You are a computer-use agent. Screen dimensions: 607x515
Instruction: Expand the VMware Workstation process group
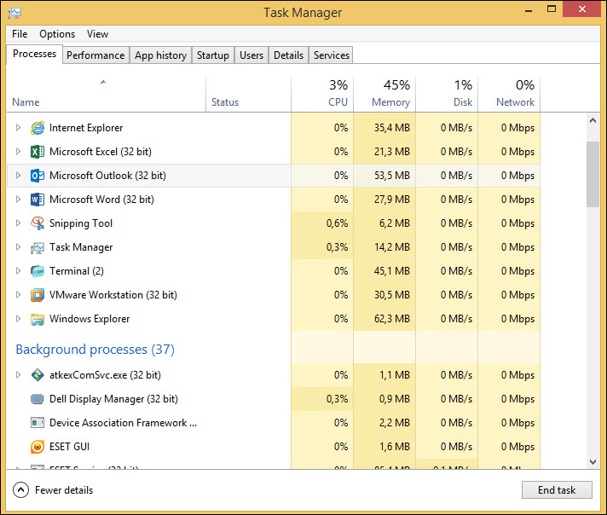(x=18, y=295)
